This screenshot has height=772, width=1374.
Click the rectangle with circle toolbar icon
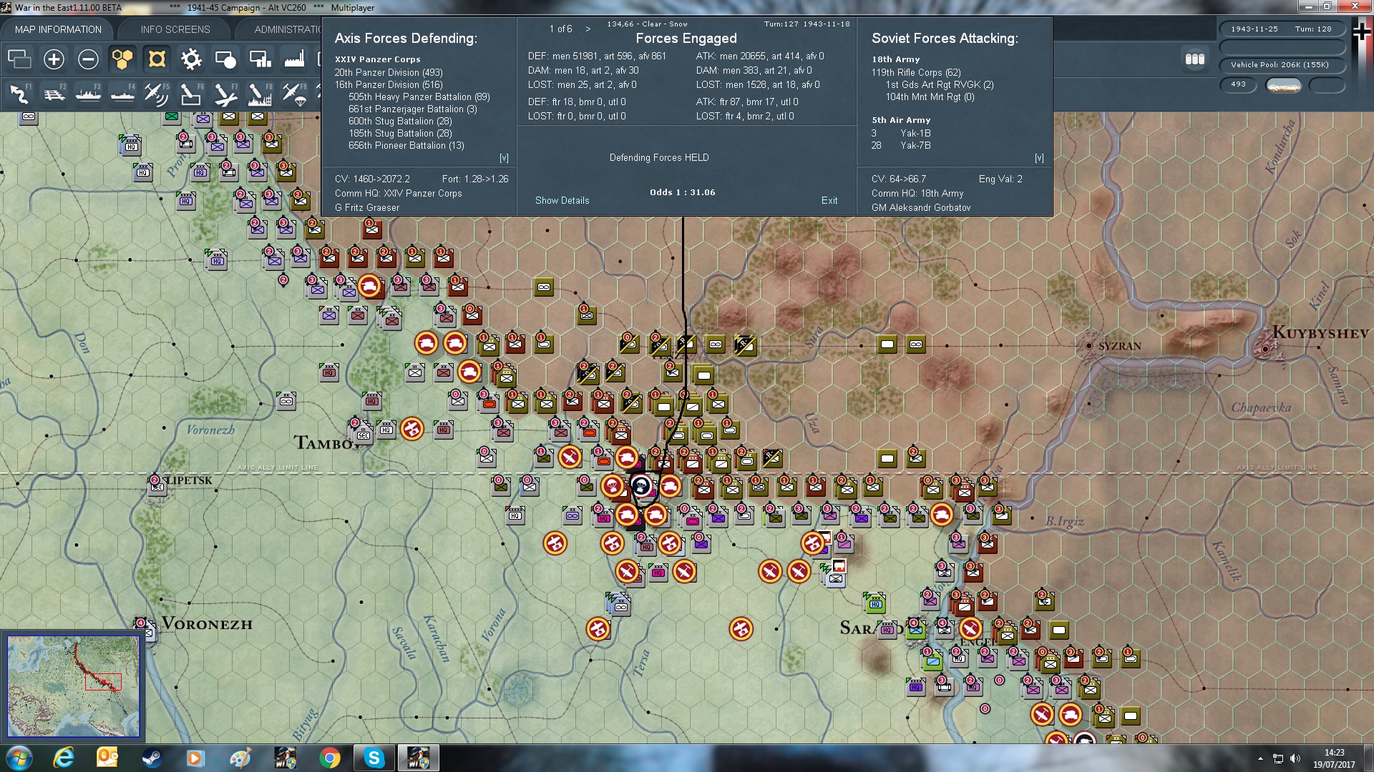225,59
